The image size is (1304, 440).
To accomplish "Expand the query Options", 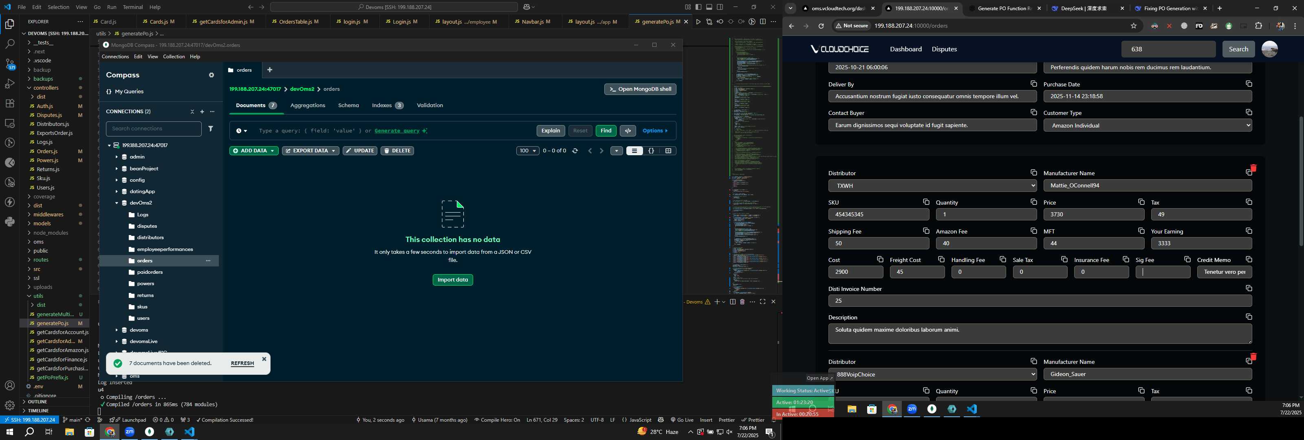I will click(655, 131).
